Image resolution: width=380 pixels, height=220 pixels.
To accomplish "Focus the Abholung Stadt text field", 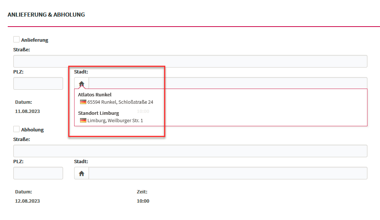I will point(228,173).
